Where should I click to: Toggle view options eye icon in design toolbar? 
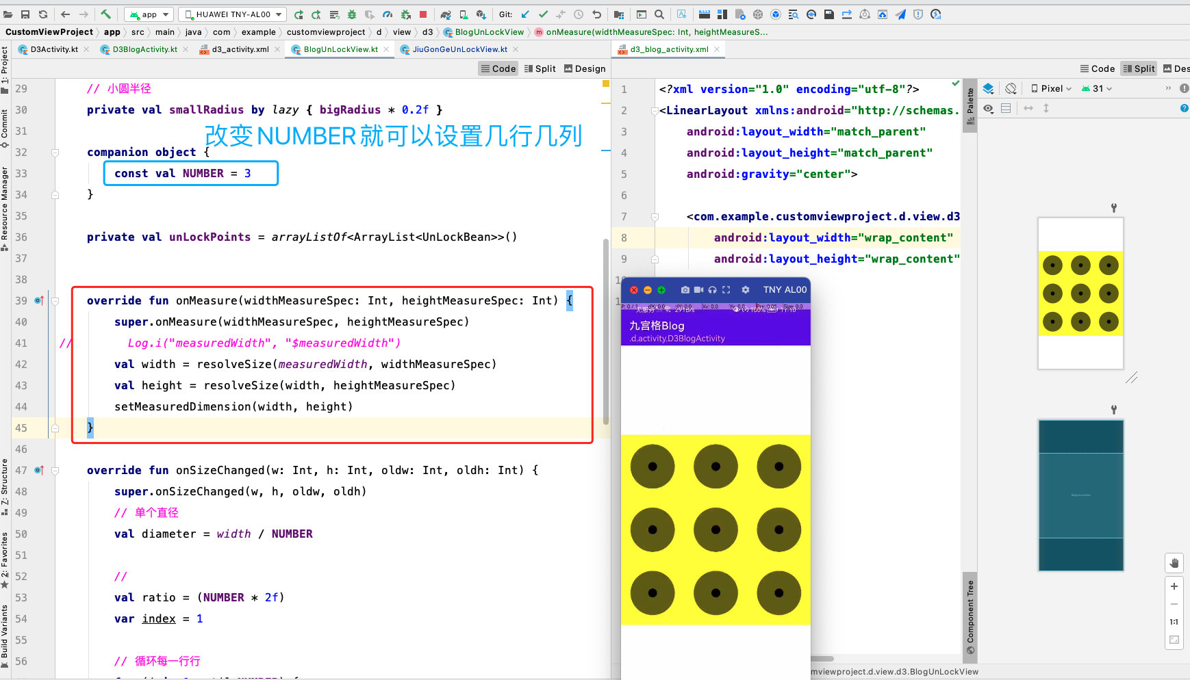tap(988, 108)
